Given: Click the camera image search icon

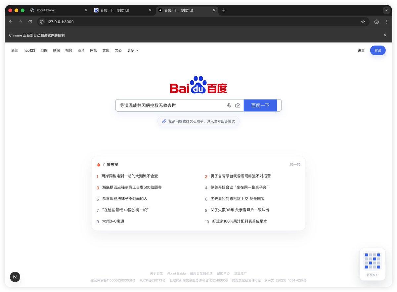Looking at the screenshot, I should coord(238,105).
